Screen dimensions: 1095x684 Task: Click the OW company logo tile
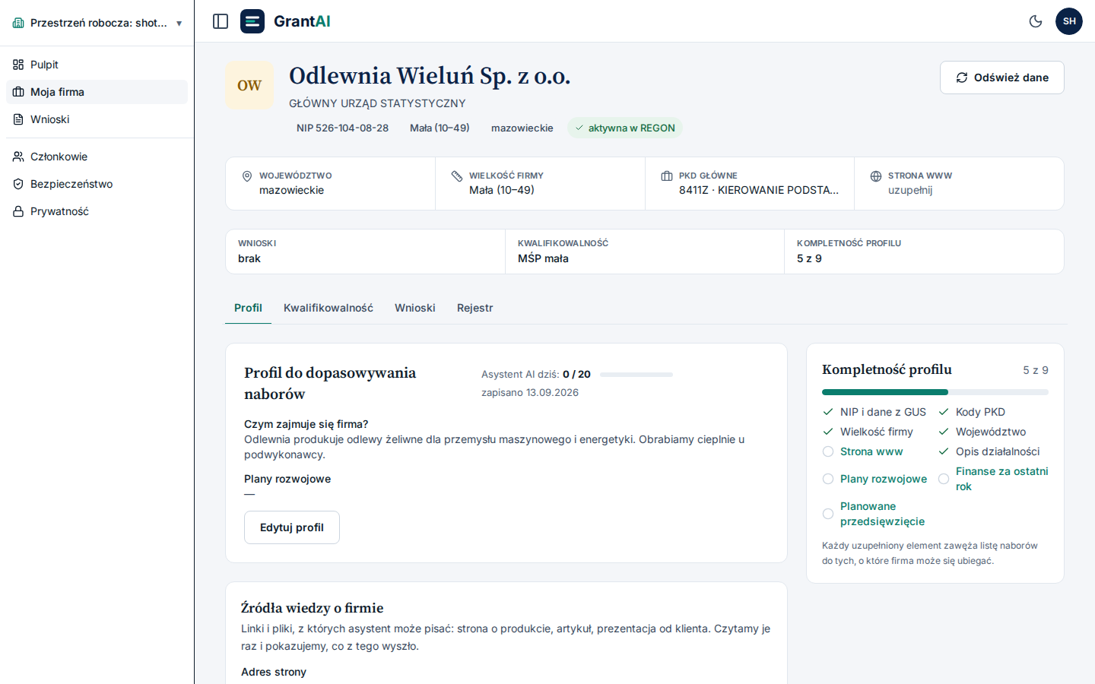coord(249,85)
